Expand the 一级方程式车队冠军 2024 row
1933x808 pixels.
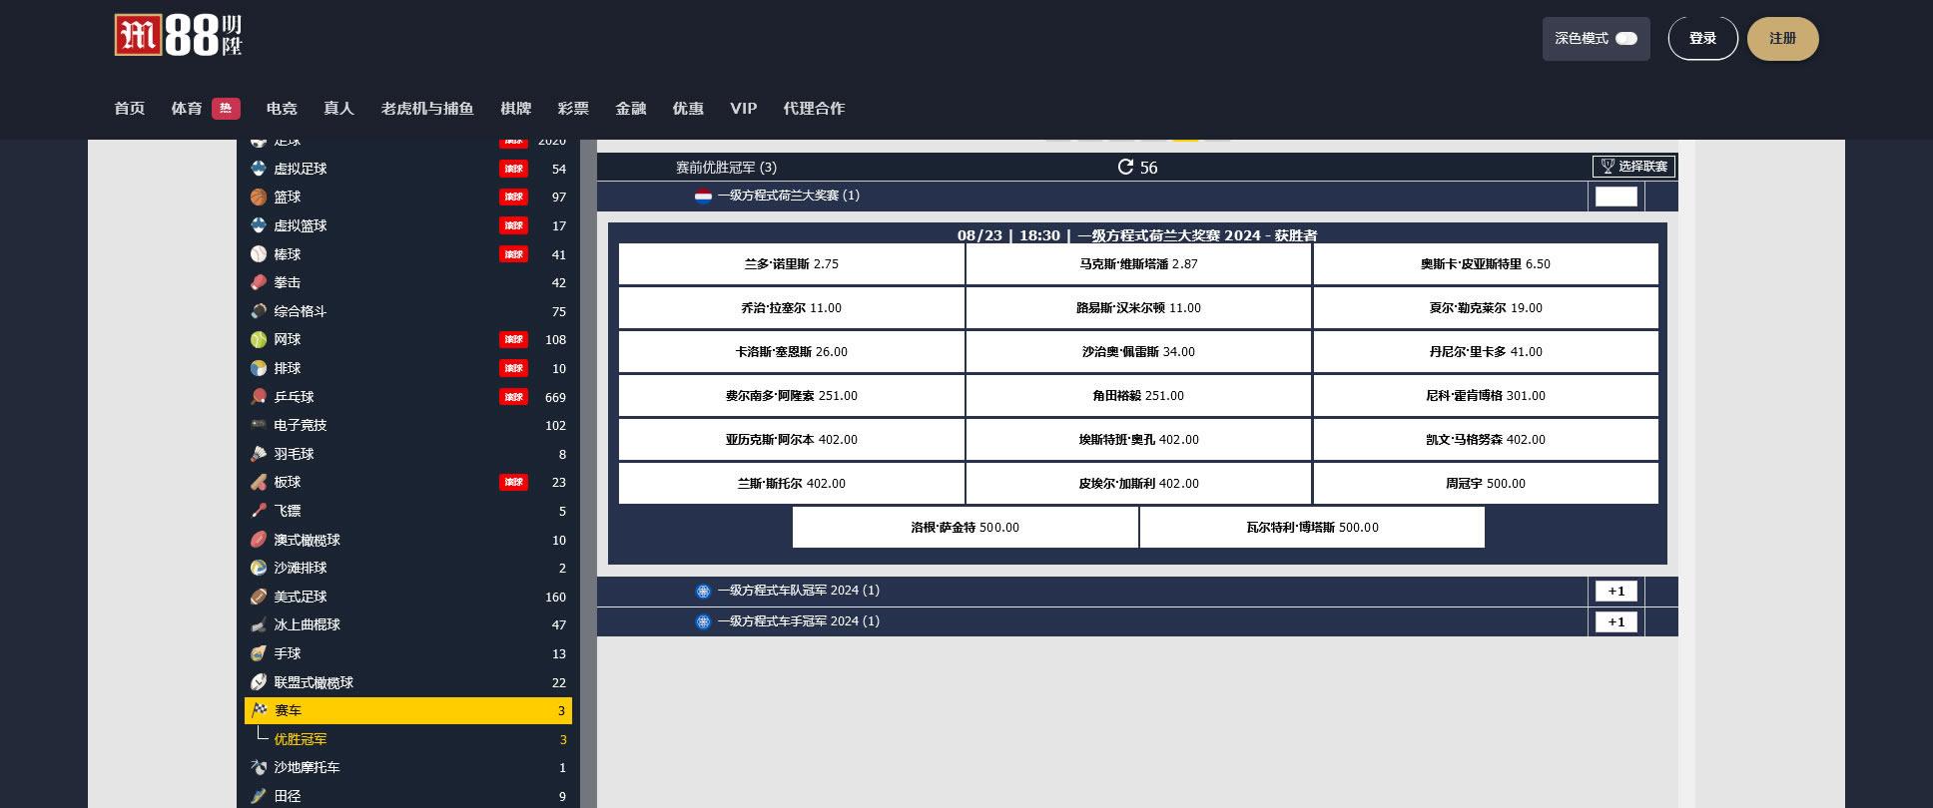[1137, 591]
